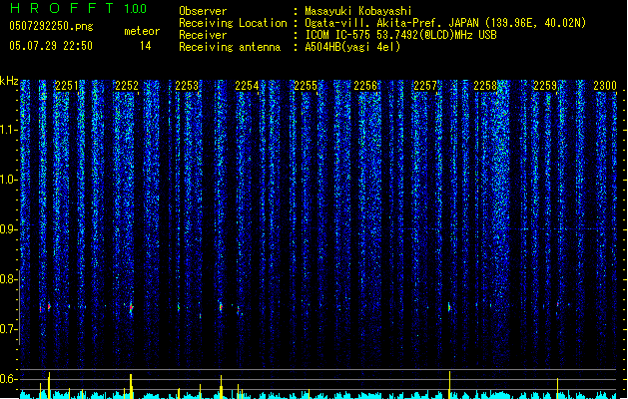628x399 pixels.
Task: Click the red meteor echo at 2252
Action: point(131,308)
